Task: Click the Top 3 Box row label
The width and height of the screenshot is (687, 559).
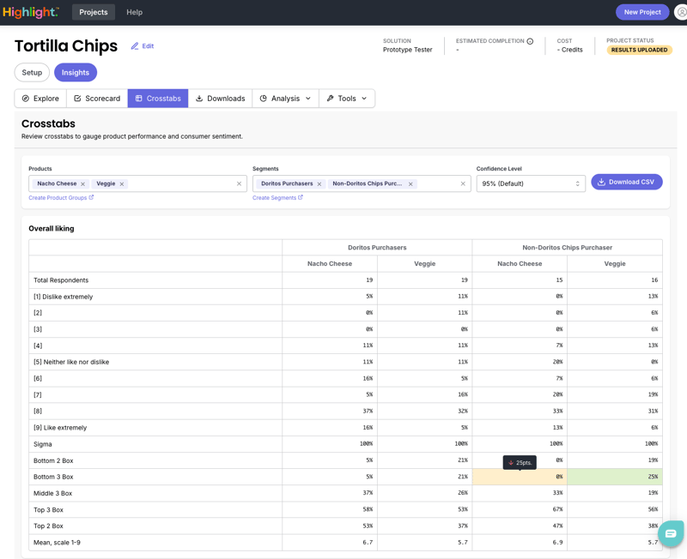Action: coord(48,510)
